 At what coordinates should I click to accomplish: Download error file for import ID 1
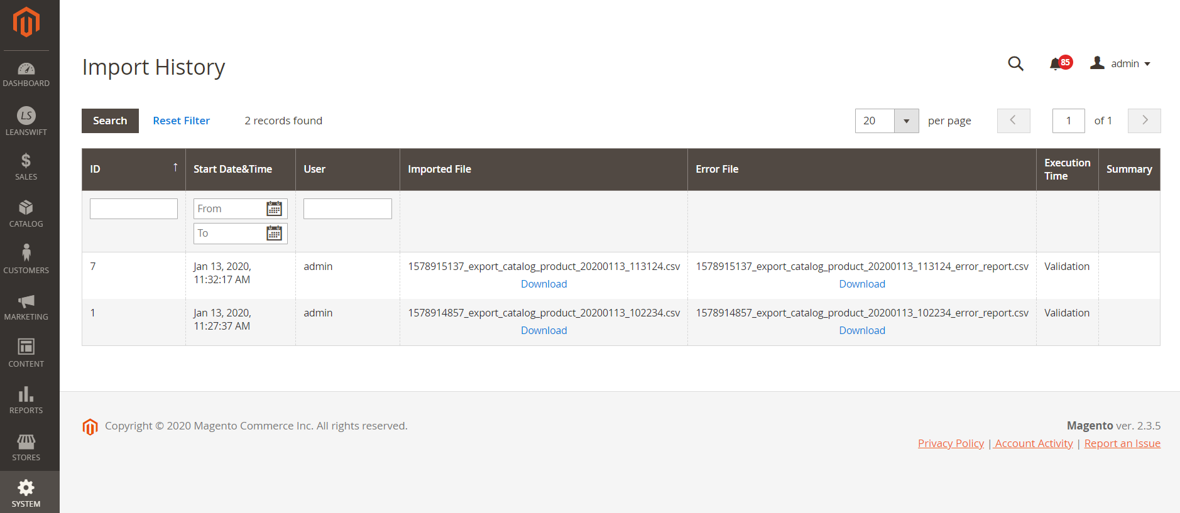(x=862, y=330)
